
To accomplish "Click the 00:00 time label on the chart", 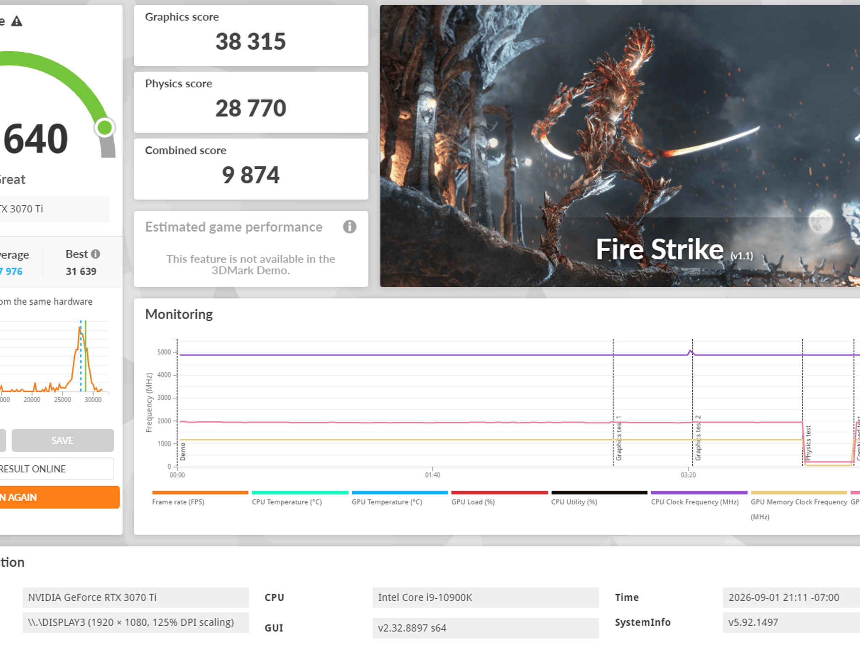I will pos(177,475).
